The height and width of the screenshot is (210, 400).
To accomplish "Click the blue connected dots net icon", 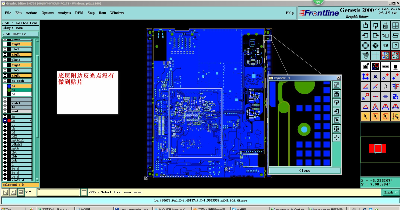I will 365,76.
